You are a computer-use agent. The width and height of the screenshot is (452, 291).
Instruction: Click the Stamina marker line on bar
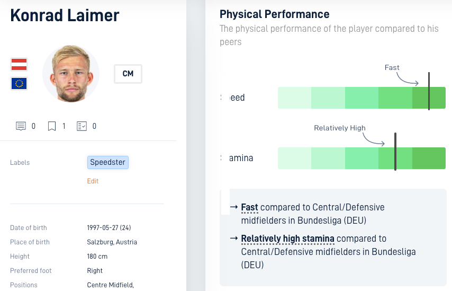[395, 152]
